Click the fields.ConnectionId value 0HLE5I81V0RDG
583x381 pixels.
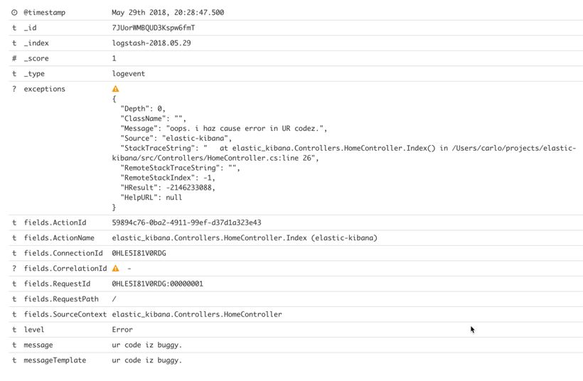click(x=139, y=253)
